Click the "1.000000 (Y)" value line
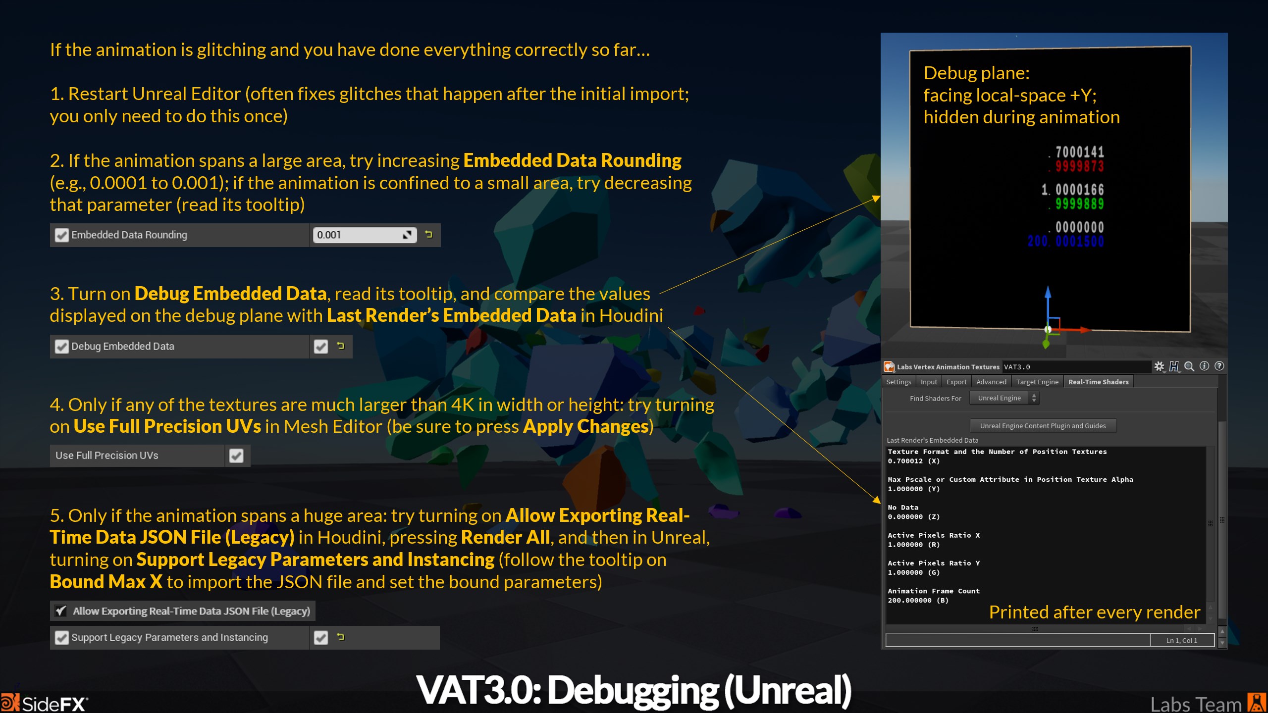Image resolution: width=1268 pixels, height=713 pixels. [x=914, y=489]
